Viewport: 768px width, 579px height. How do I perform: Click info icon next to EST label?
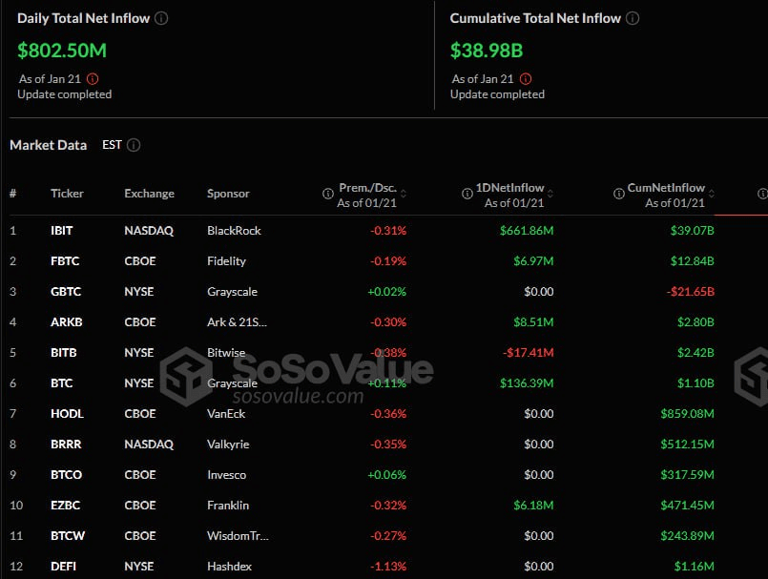tap(134, 145)
